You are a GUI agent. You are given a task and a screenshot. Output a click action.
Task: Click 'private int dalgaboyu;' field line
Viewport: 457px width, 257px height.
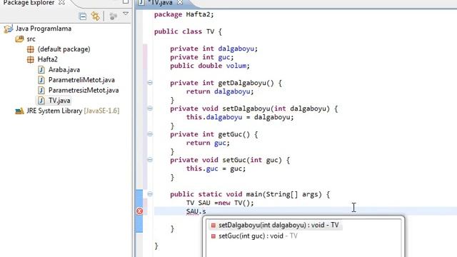pos(214,49)
